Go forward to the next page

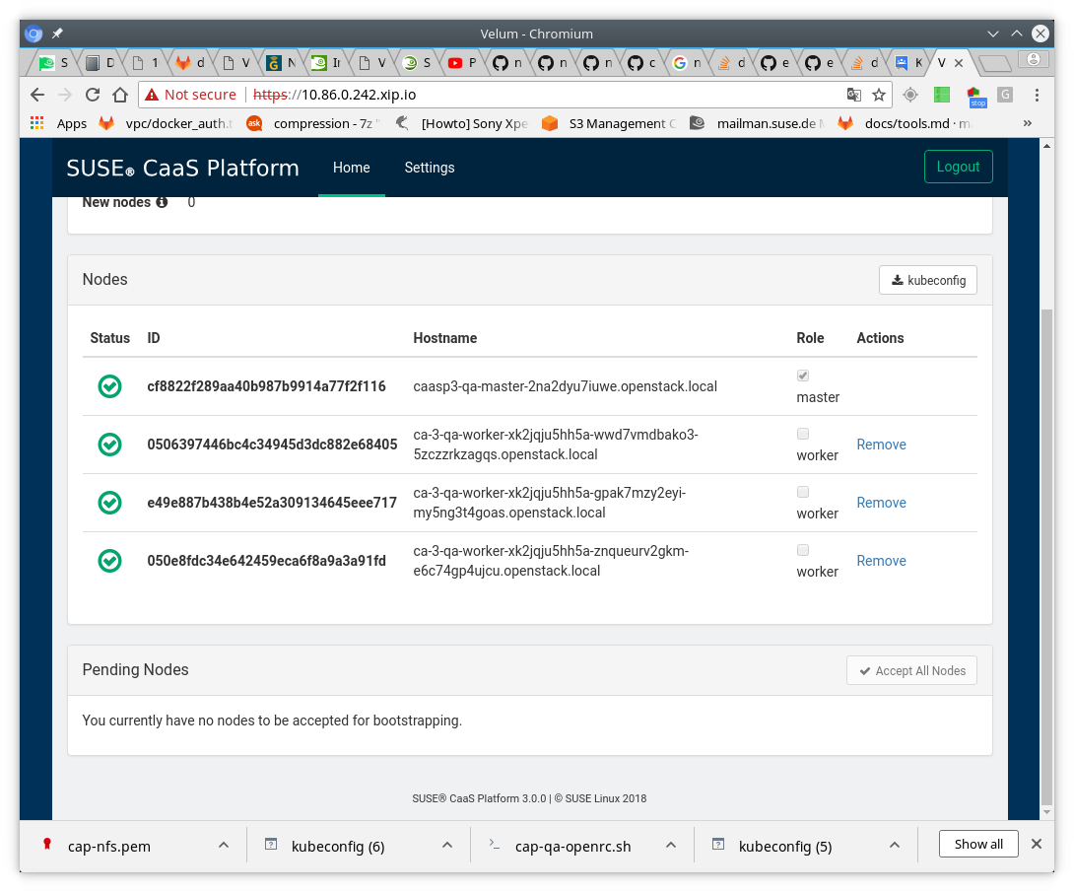coord(65,95)
